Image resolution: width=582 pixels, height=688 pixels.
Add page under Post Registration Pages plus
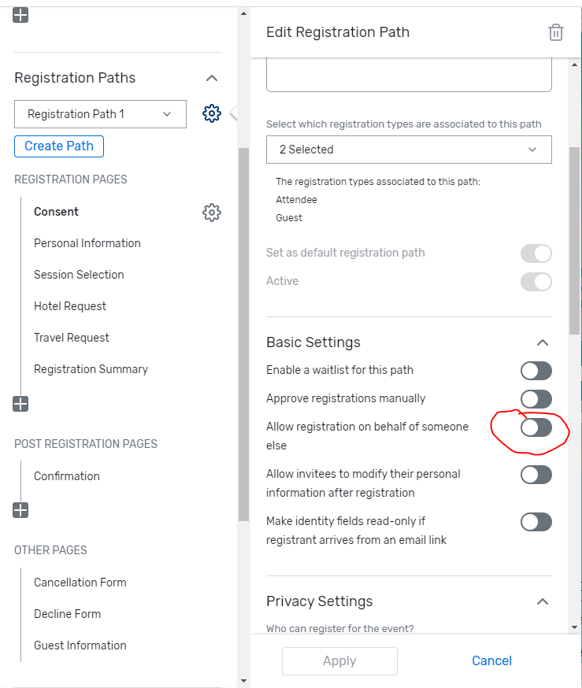20,510
